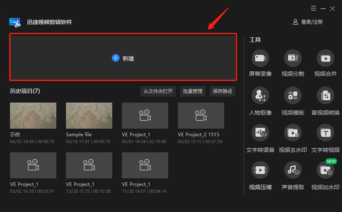Open the 声音提取 audio extraction tool
This screenshot has width=342, height=212.
tap(293, 170)
